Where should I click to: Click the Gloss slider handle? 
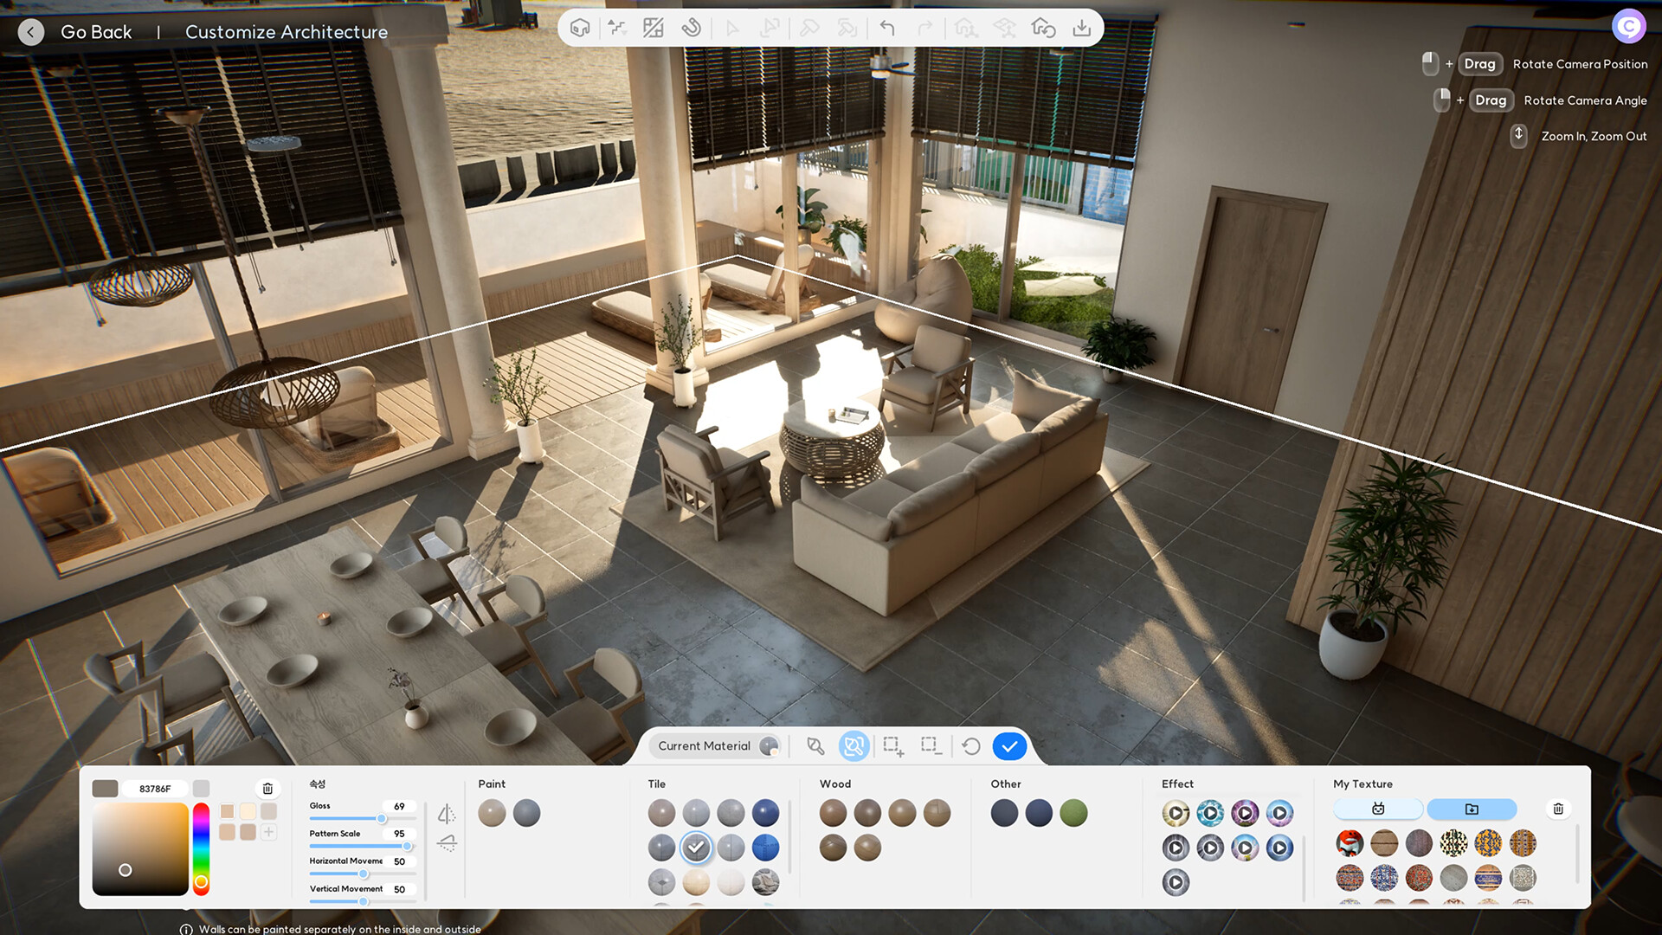click(383, 818)
